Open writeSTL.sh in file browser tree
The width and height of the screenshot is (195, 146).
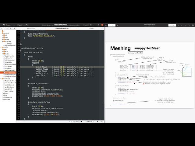pyautogui.click(x=9, y=89)
